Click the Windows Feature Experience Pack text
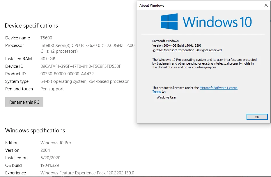271x177 pixels. (x=87, y=173)
